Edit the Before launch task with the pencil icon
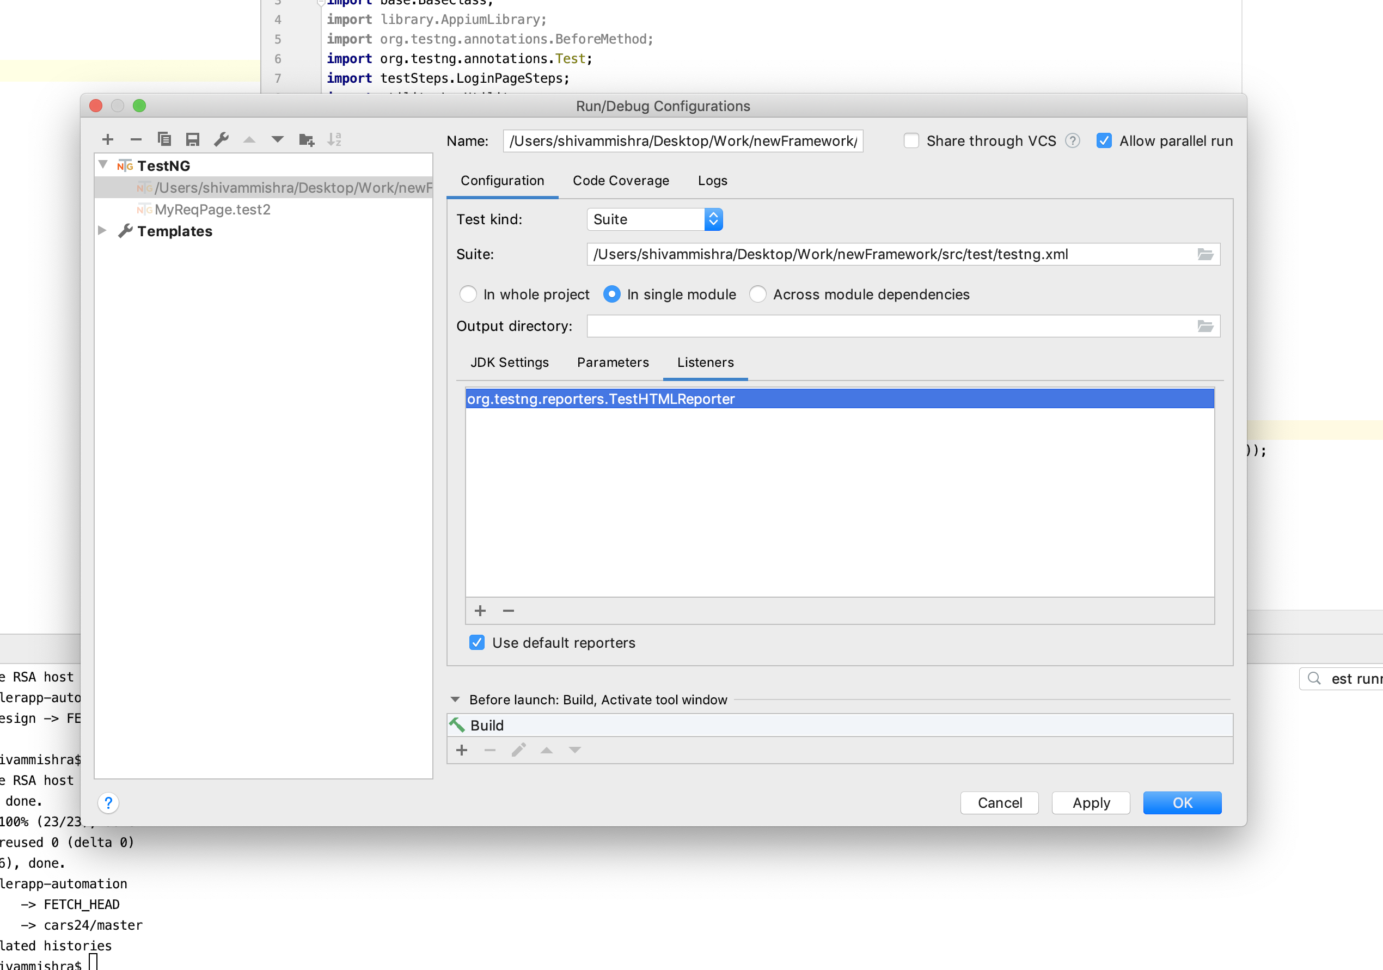This screenshot has height=970, width=1383. click(x=518, y=750)
